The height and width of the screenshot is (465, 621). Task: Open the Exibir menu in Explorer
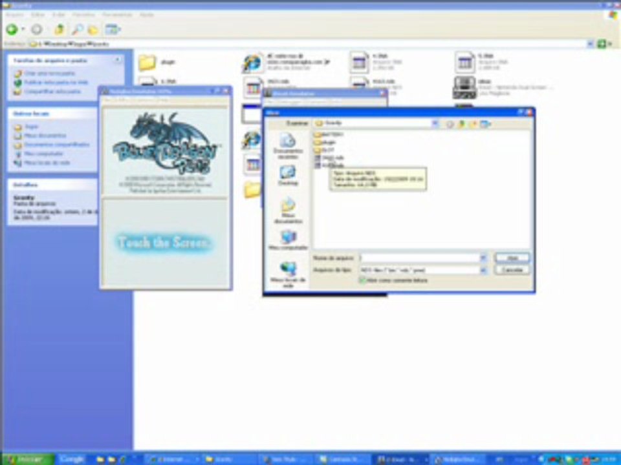pos(59,15)
